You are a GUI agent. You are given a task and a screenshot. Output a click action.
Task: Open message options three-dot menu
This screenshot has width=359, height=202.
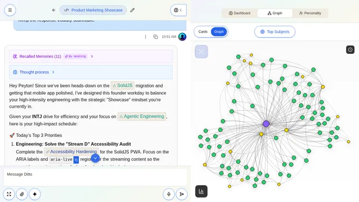[x=145, y=36]
